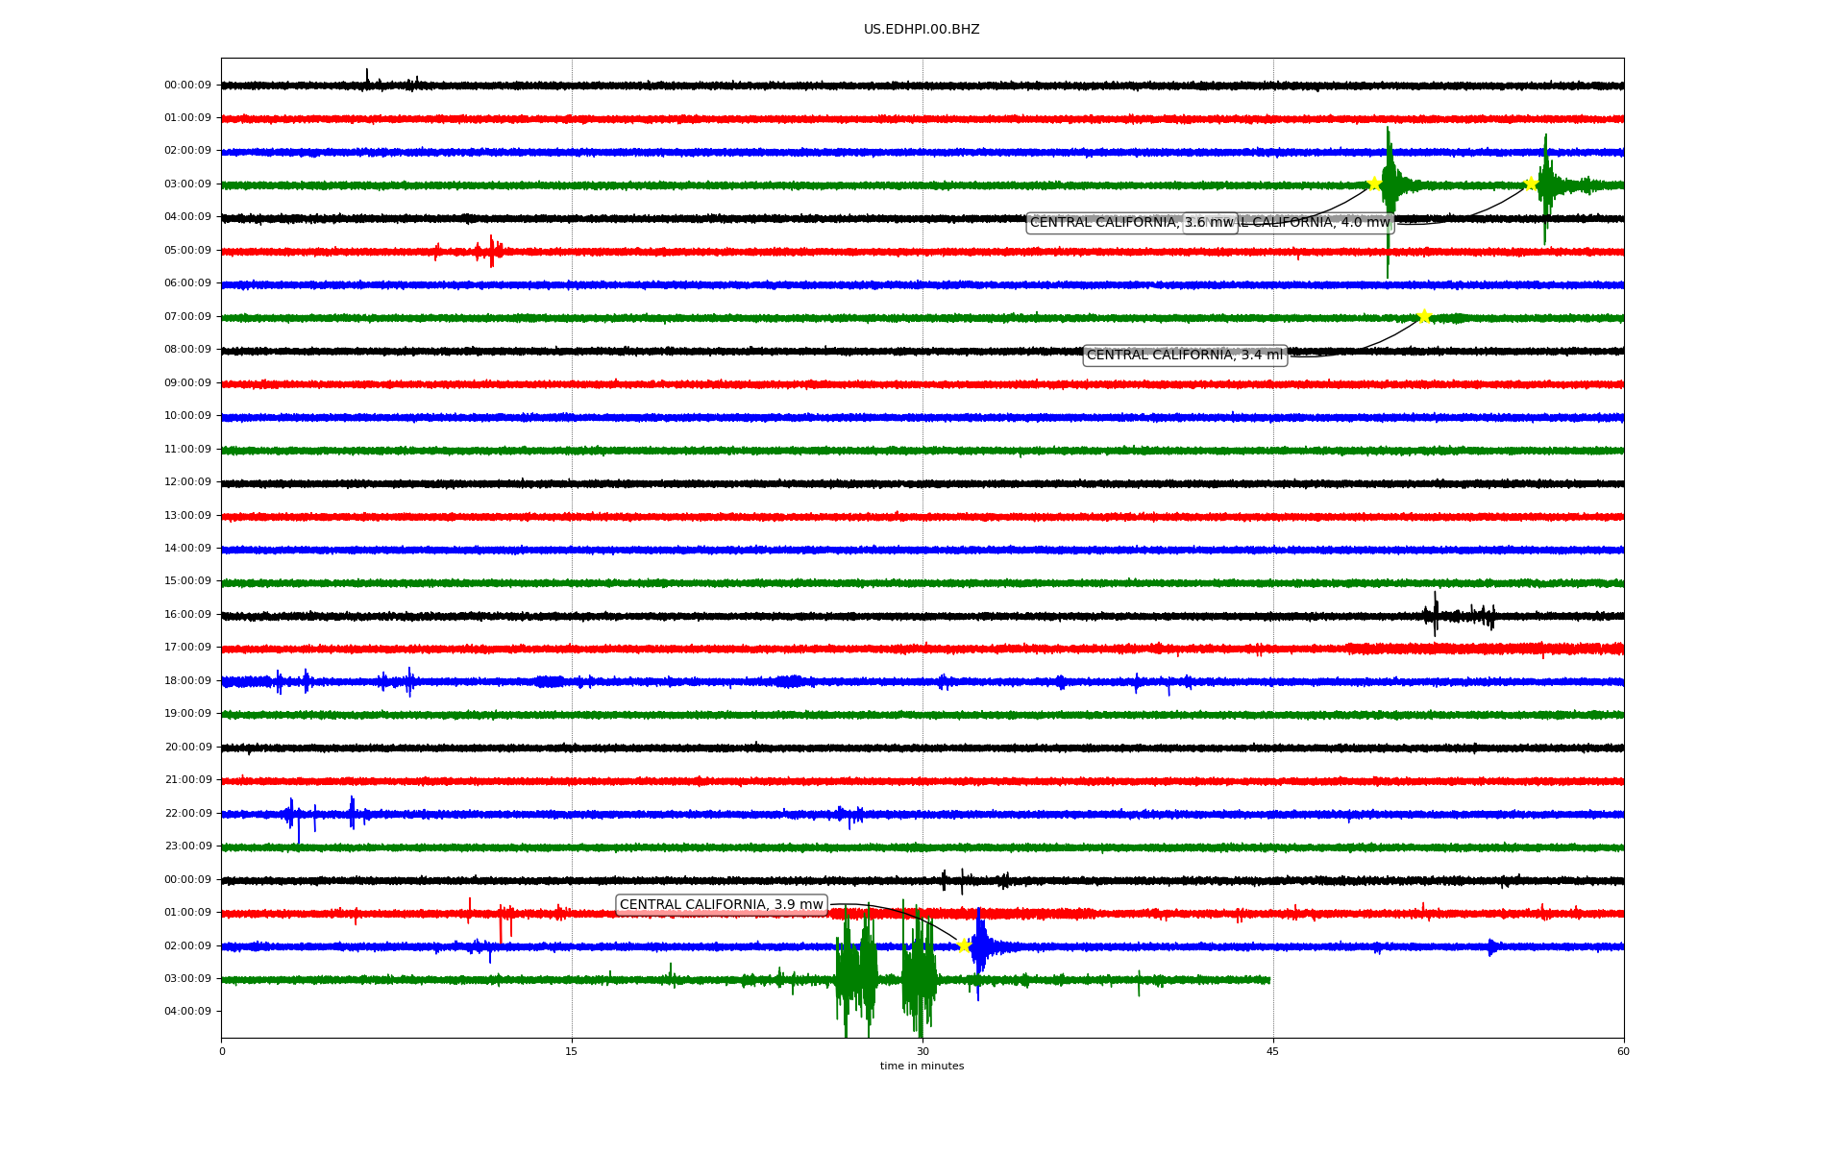1845x1153 pixels.
Task: Click the US.EDHPI.00.BHZ plot title
Action: point(921,30)
